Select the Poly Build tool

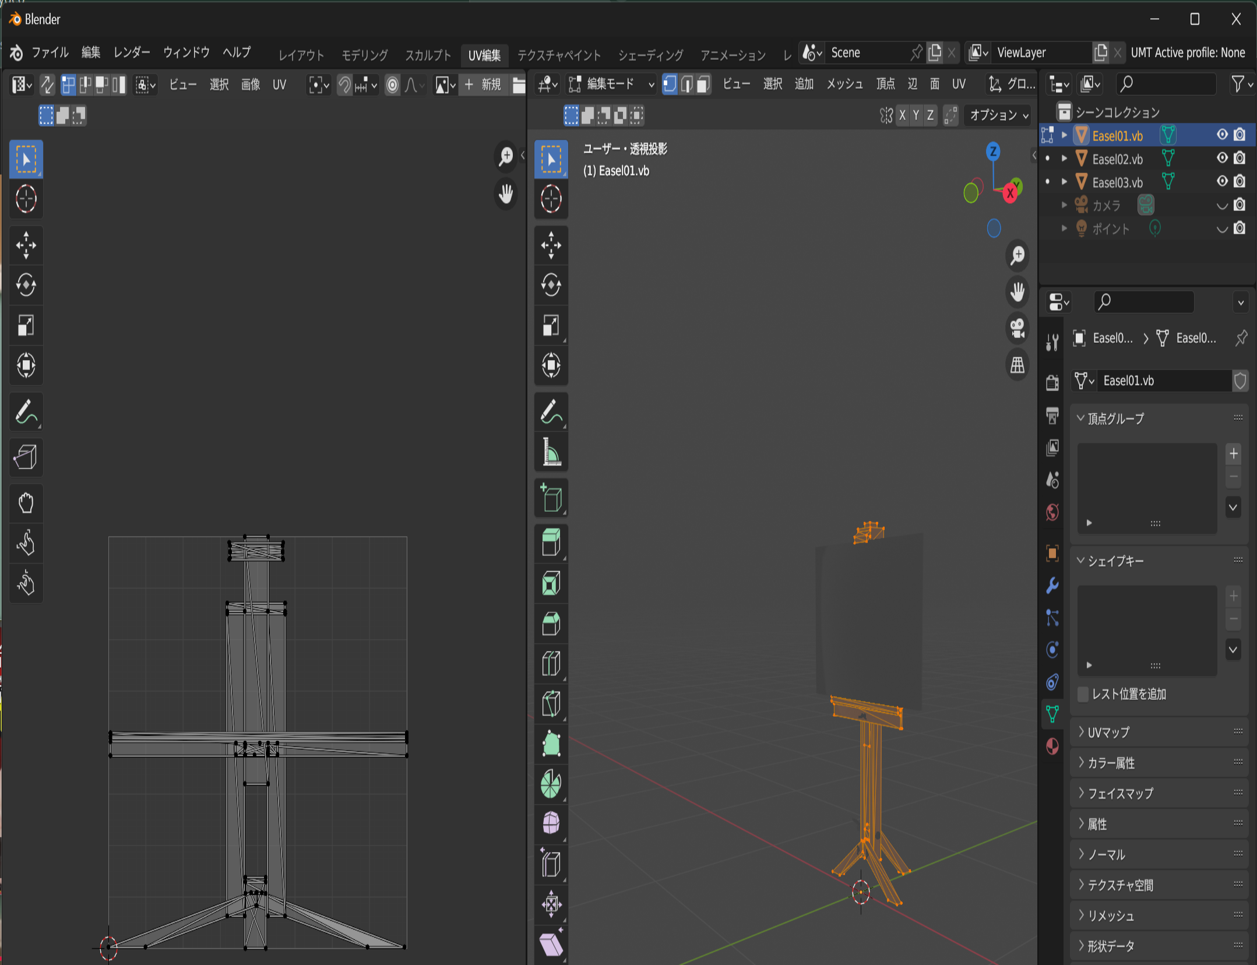click(551, 744)
